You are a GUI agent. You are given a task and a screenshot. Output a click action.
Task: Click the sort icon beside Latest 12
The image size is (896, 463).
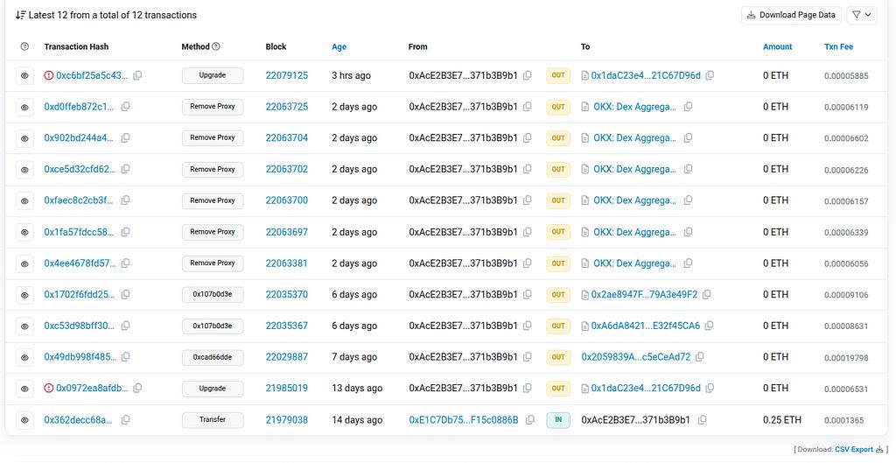(21, 15)
